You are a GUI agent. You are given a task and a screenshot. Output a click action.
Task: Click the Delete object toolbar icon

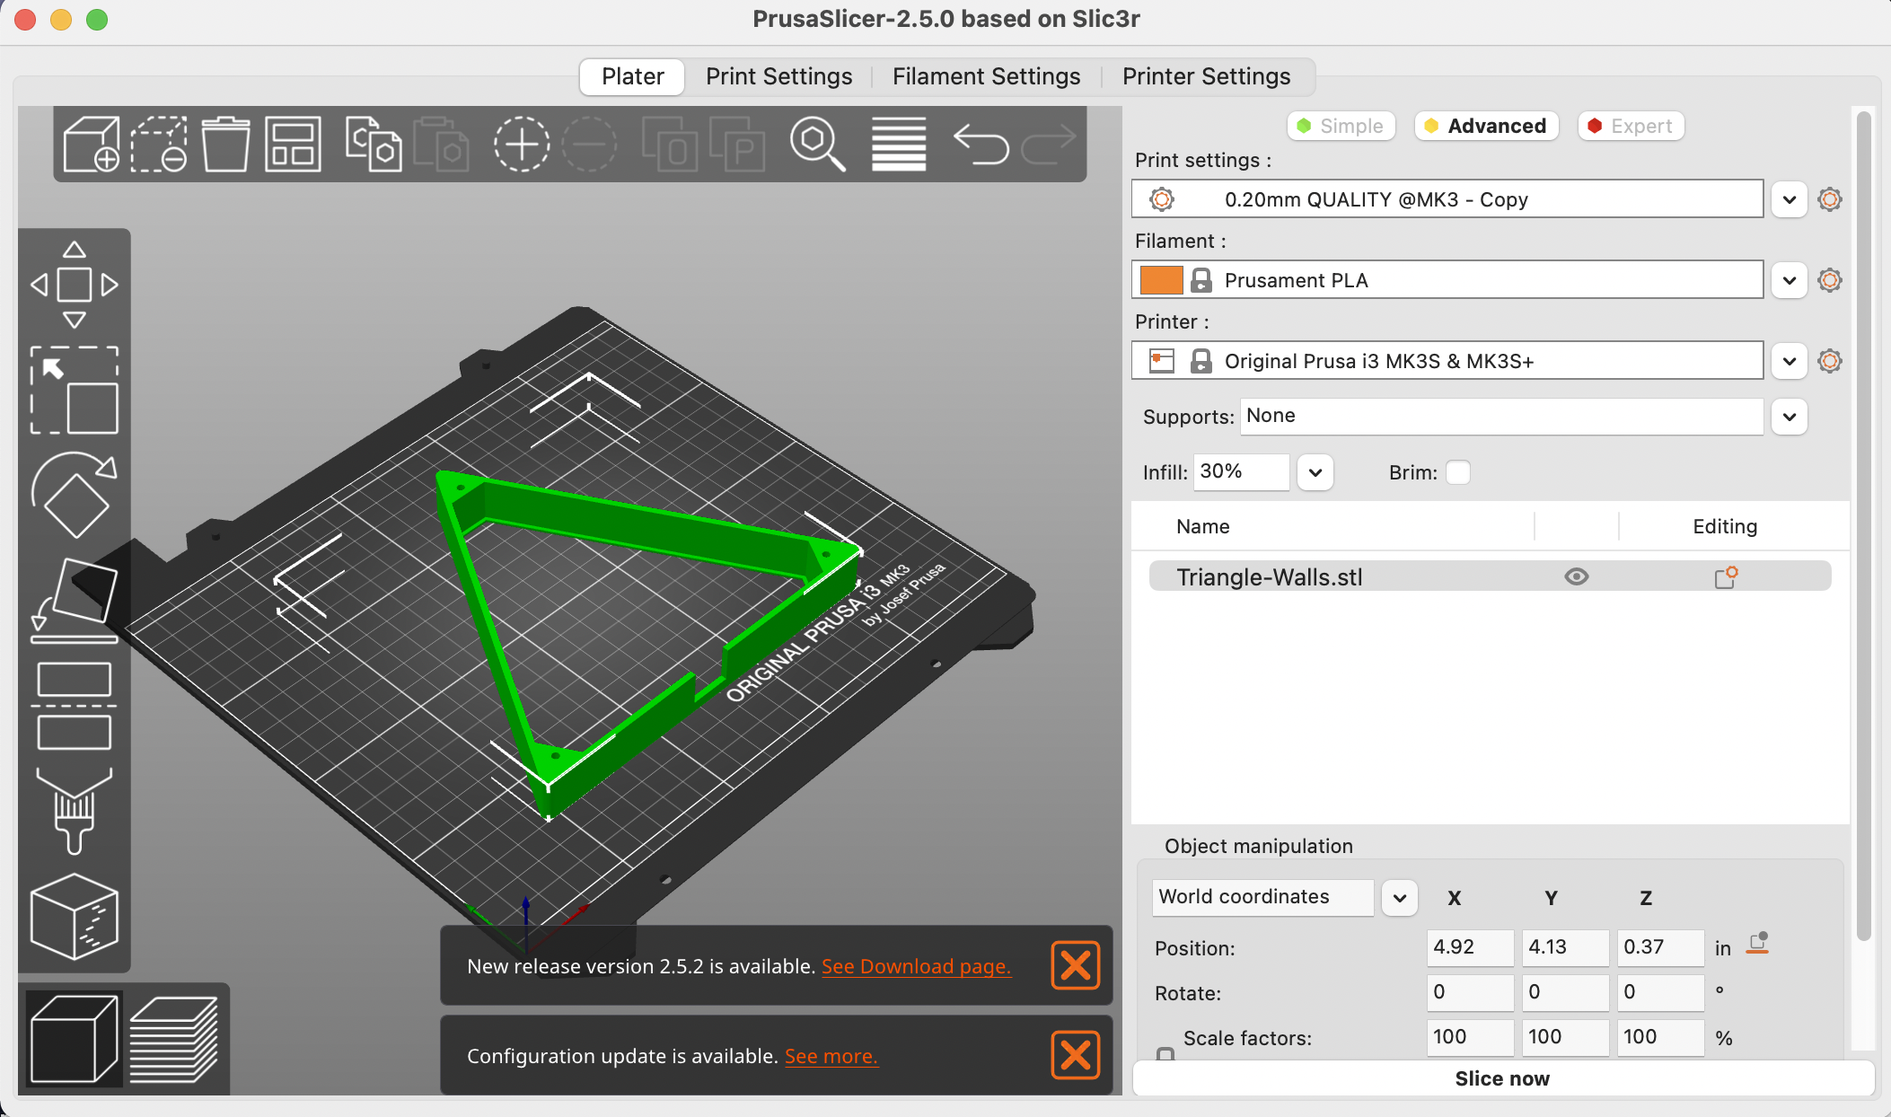pyautogui.click(x=159, y=144)
